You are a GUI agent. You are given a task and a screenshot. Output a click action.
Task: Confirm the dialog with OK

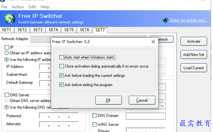click(108, 100)
